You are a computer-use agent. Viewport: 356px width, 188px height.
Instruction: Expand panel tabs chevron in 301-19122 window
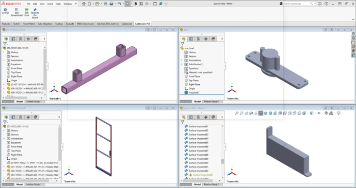click(59, 117)
